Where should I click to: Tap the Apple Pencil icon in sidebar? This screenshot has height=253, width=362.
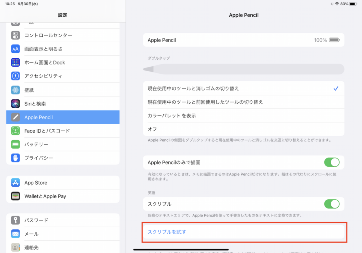click(15, 117)
